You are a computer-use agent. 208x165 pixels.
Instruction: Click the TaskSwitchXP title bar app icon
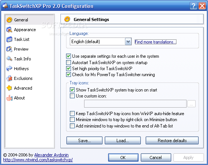coord(5,6)
